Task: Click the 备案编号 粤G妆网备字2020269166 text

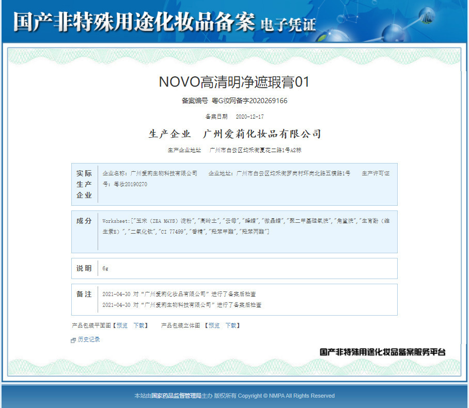Action: click(x=234, y=101)
